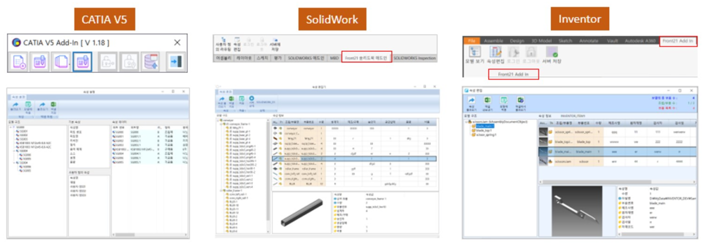Click the 서버에 저장 icon in SolidWorks toolbar

[275, 39]
